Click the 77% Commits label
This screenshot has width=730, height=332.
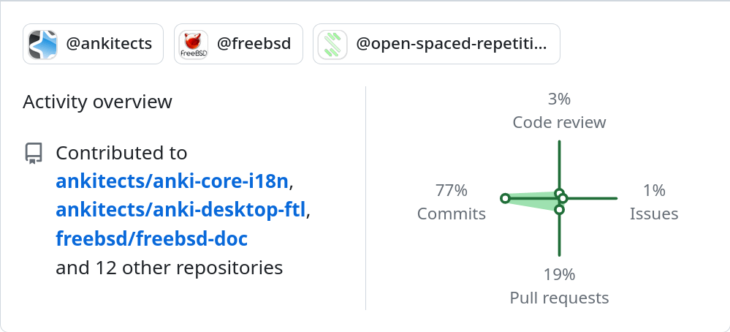452,203
